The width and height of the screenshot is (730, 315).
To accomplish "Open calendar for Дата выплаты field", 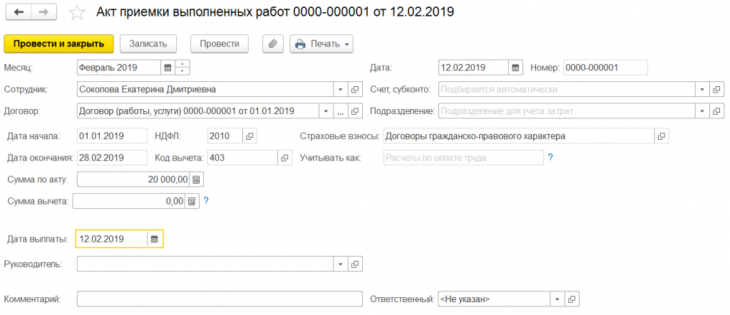I will coord(154,239).
